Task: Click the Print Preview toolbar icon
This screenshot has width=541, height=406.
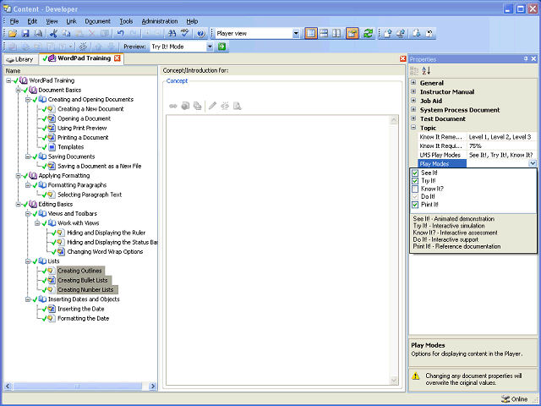Action: tap(38, 34)
